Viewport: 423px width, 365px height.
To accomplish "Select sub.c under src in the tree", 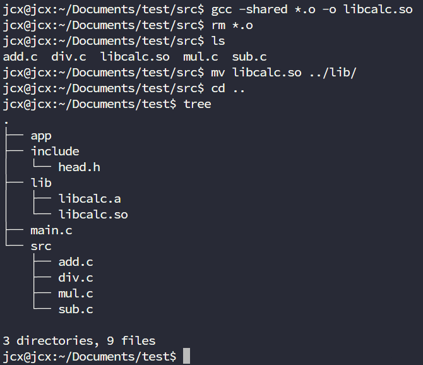I will pos(75,309).
